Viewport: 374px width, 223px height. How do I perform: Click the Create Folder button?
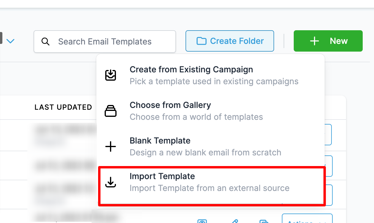(x=230, y=41)
